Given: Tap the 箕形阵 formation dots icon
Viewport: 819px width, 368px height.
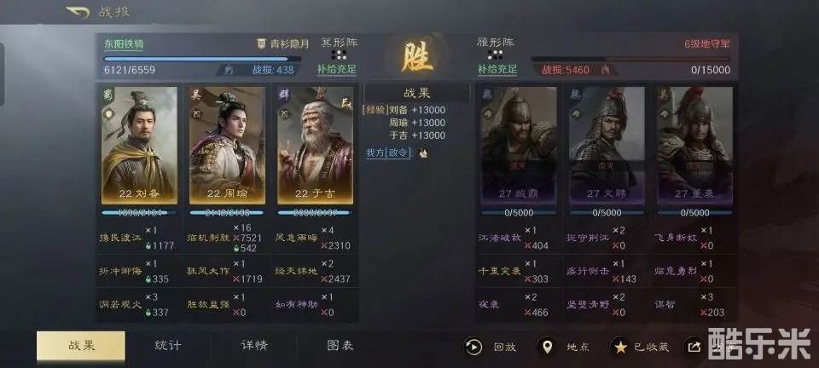Looking at the screenshot, I should point(339,55).
